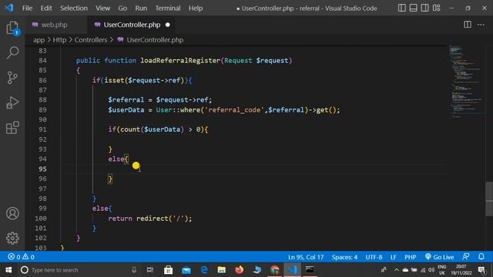Open Mail app from taskbar

coord(186,270)
